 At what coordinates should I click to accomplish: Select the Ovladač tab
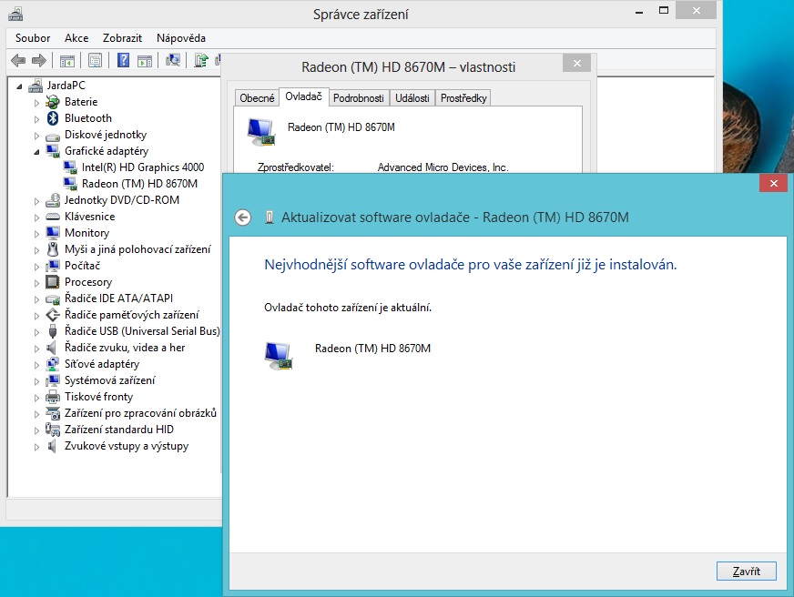[303, 96]
